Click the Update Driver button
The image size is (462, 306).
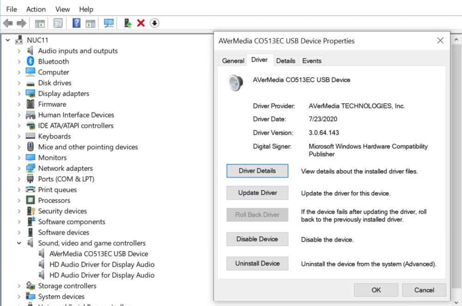257,192
